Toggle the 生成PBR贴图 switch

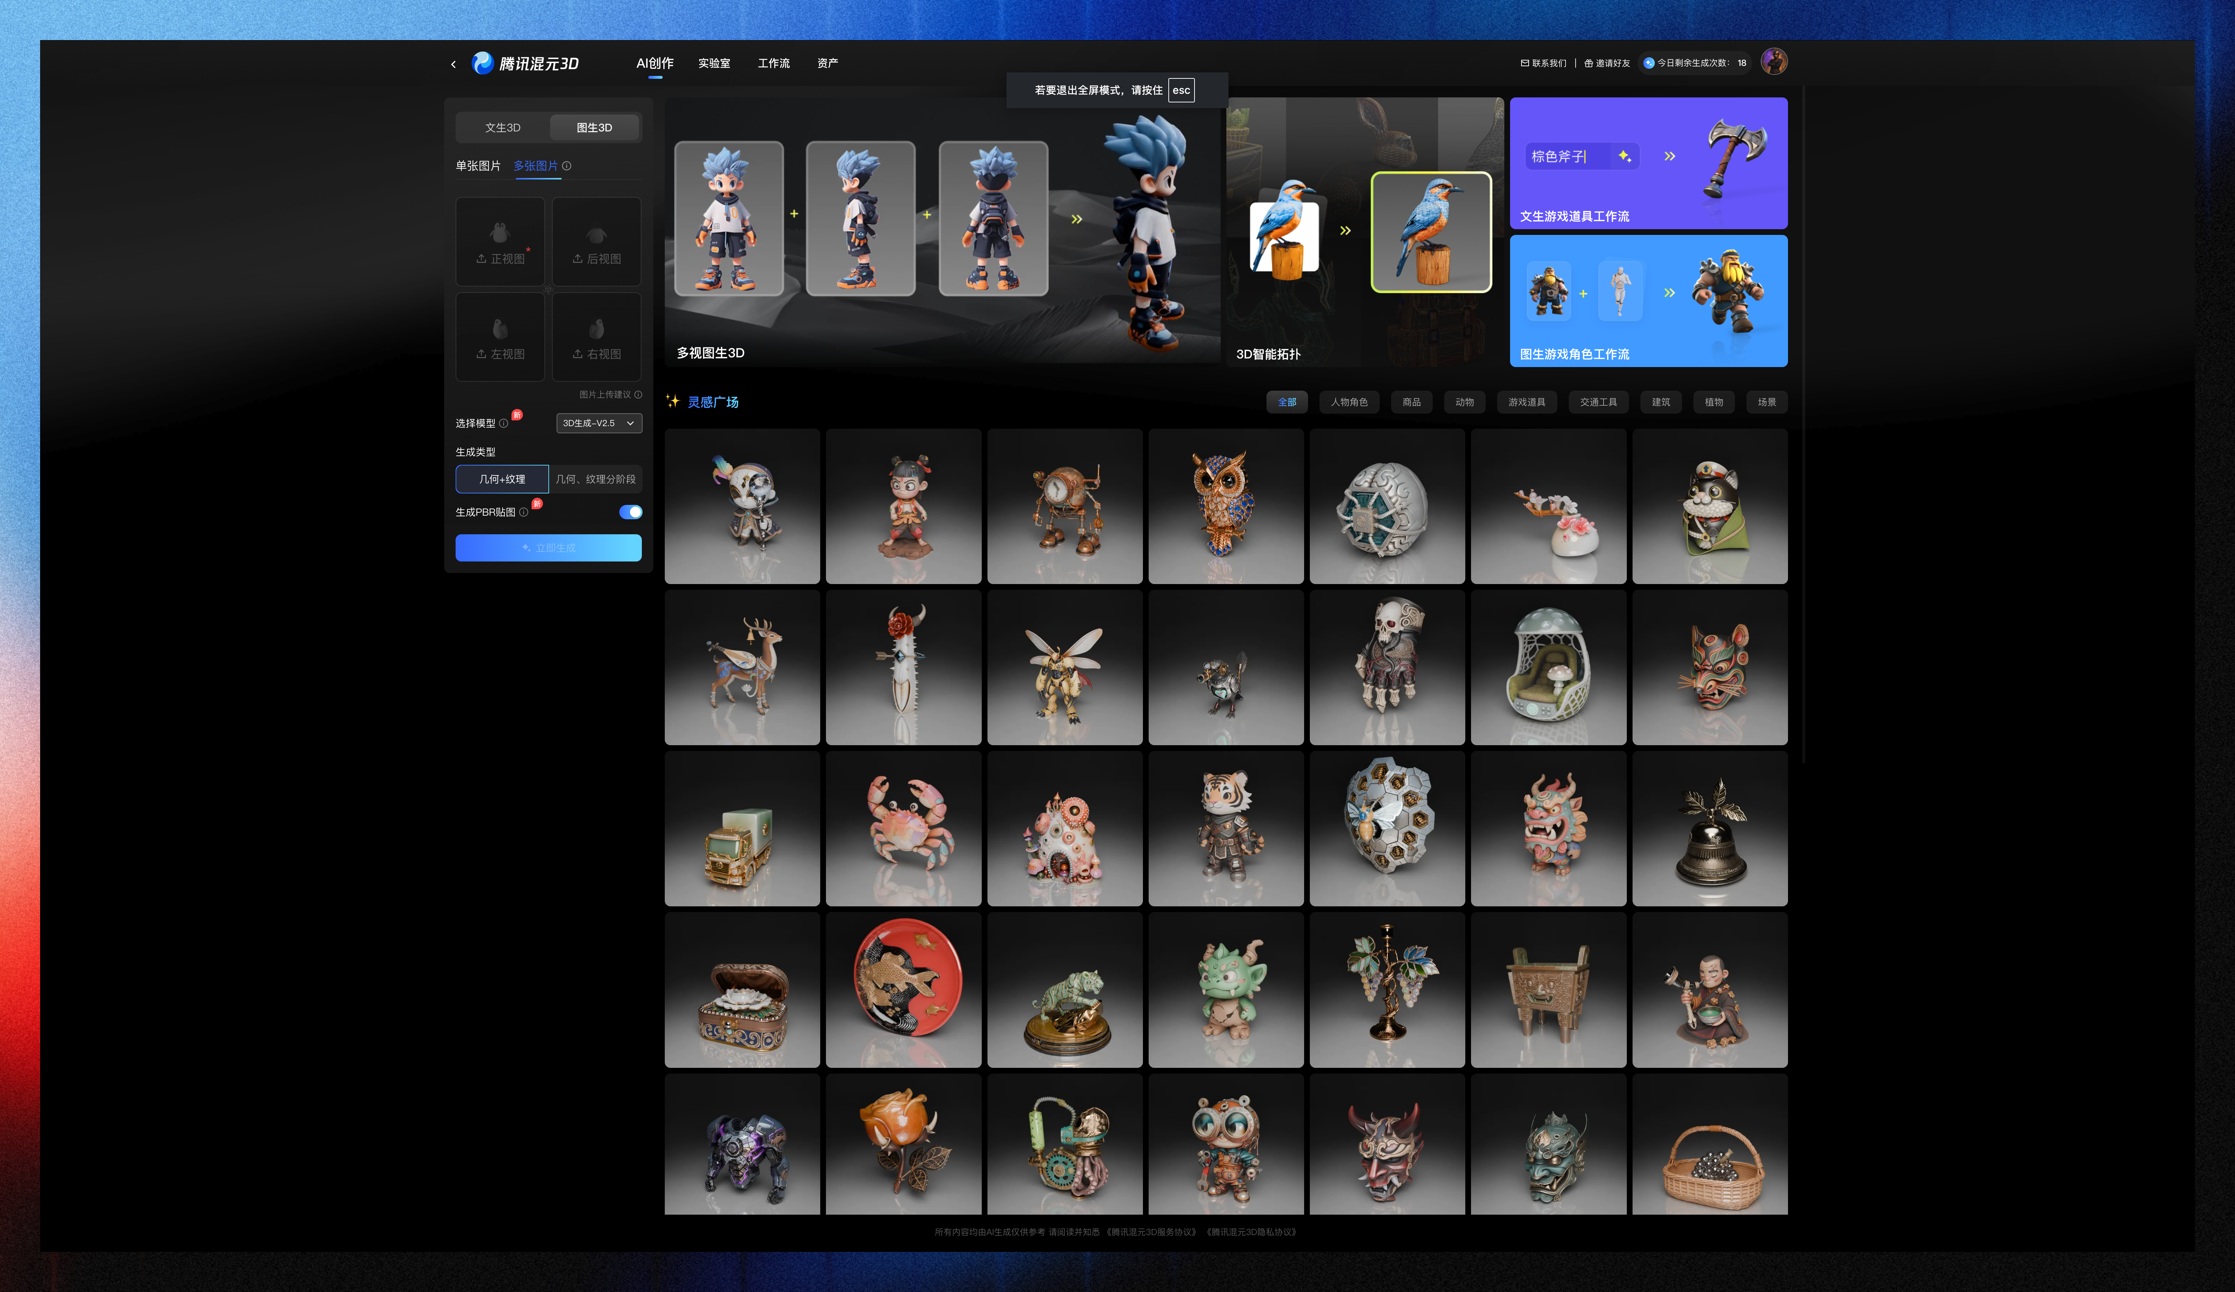point(631,512)
